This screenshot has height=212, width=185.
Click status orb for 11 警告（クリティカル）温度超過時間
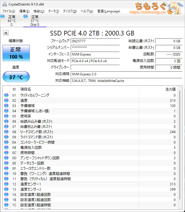coord(6,179)
